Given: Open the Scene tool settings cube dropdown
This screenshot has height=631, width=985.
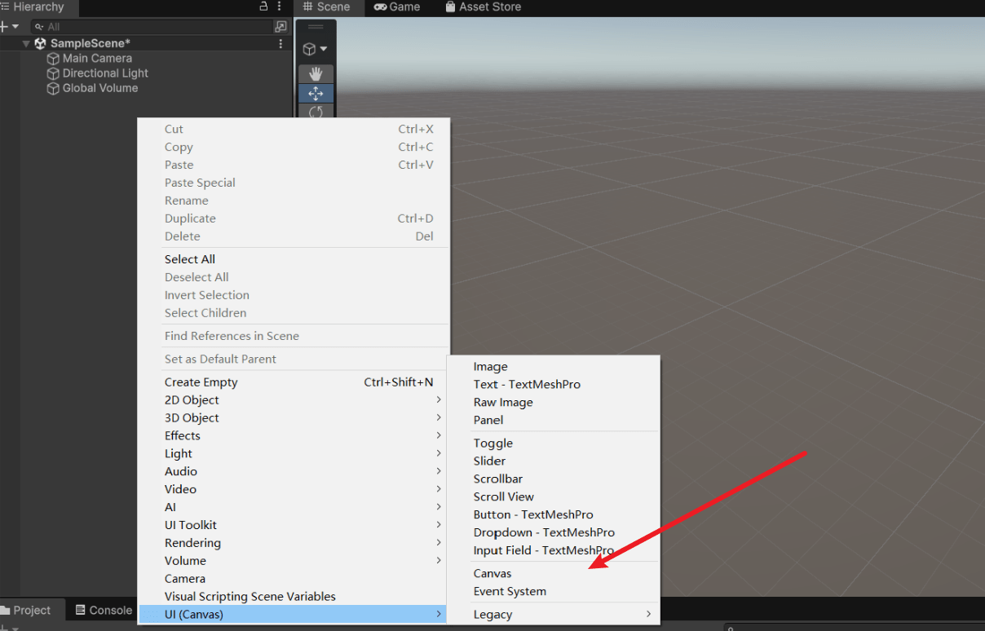Looking at the screenshot, I should click(x=315, y=49).
